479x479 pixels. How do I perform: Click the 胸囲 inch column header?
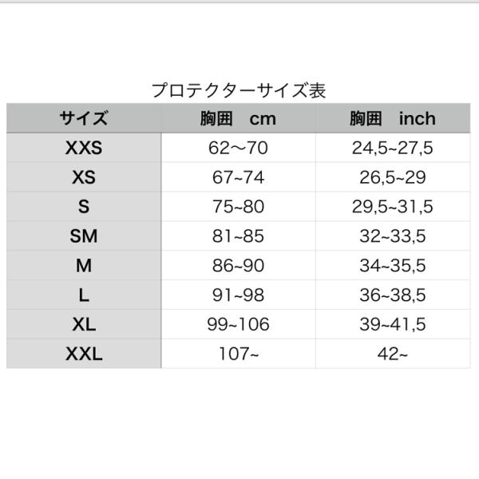point(392,119)
